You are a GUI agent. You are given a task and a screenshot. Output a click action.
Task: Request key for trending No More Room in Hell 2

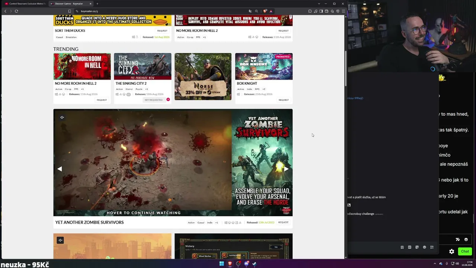102,100
